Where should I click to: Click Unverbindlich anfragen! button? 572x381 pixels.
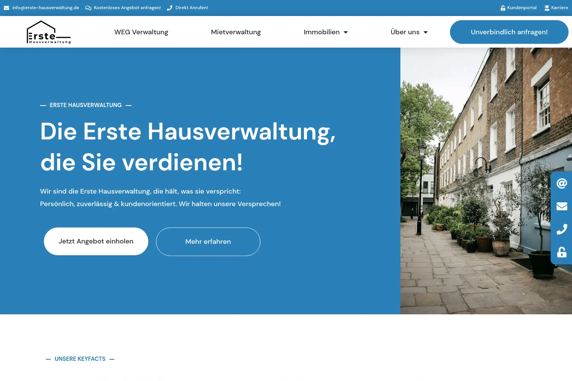(x=509, y=32)
